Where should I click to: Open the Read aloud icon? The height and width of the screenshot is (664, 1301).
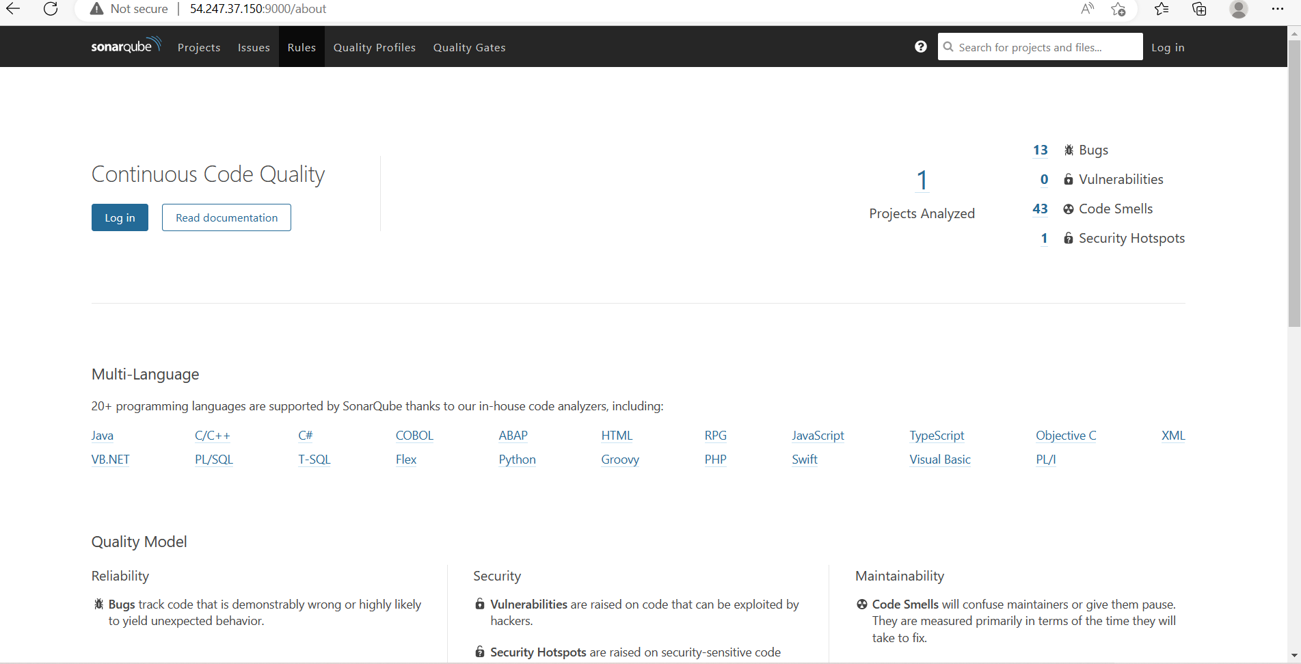(1087, 9)
